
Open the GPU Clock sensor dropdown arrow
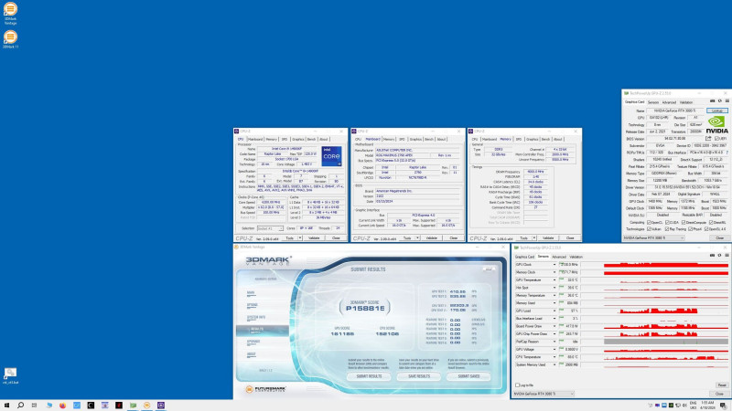[554, 265]
